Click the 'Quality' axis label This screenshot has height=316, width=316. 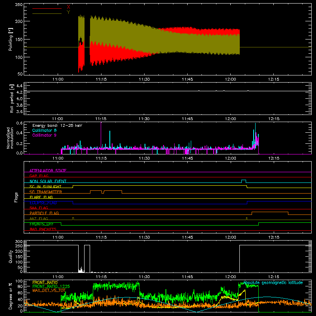(x=11, y=256)
